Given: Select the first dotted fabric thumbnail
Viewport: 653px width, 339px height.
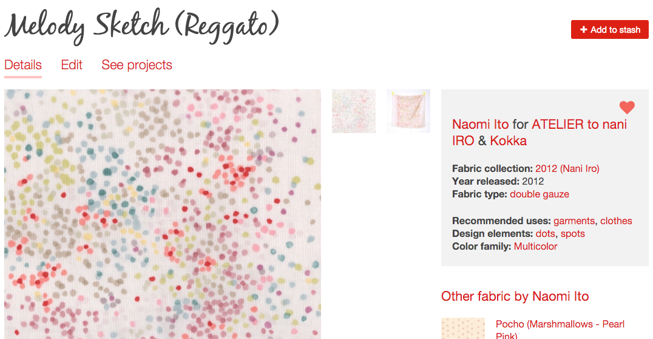Looking at the screenshot, I should point(354,111).
